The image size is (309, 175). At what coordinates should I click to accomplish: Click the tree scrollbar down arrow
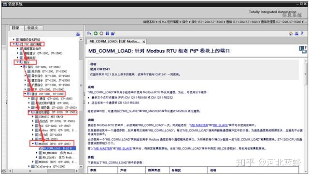click(81, 166)
